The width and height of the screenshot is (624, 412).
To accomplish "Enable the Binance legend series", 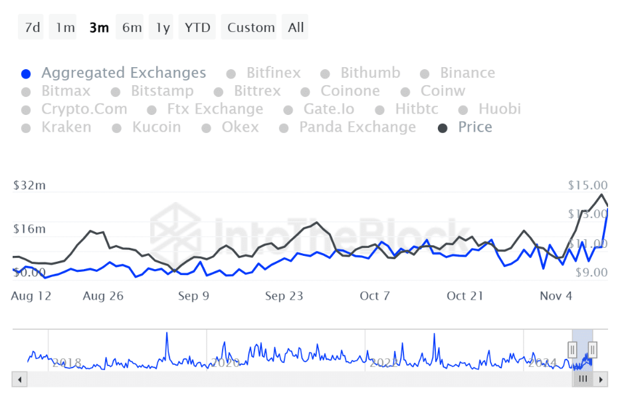I will tap(467, 73).
